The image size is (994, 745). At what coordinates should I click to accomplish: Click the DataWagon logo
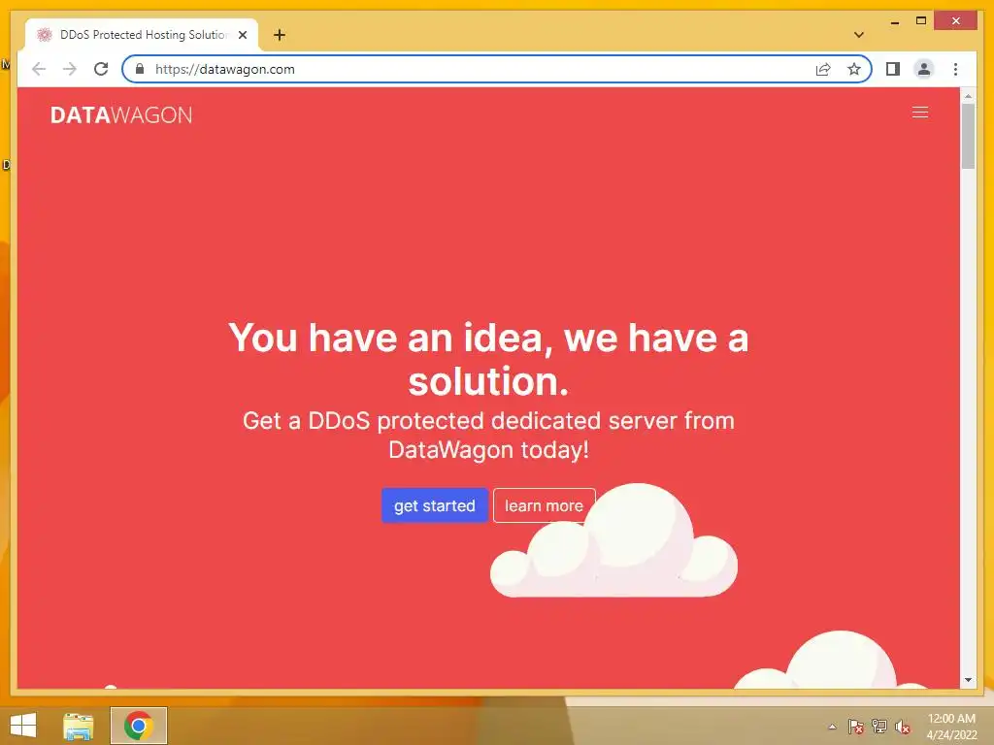(x=121, y=114)
